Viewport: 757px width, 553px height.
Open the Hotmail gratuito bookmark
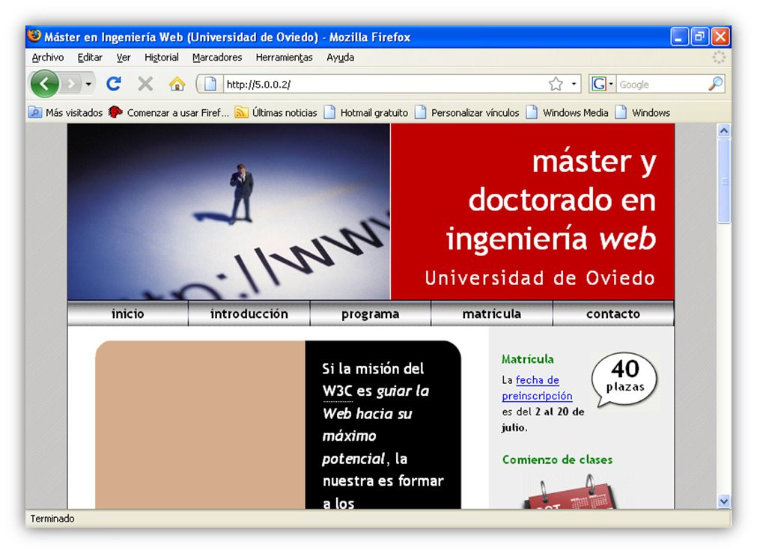[366, 112]
